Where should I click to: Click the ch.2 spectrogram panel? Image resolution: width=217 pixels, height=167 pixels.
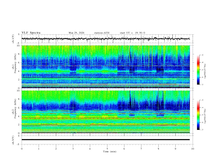point(105,112)
